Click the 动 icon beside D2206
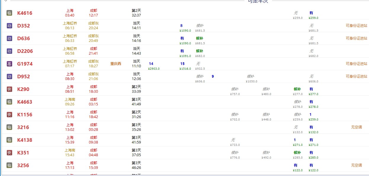The width and height of the screenshot is (369, 176). point(9,51)
